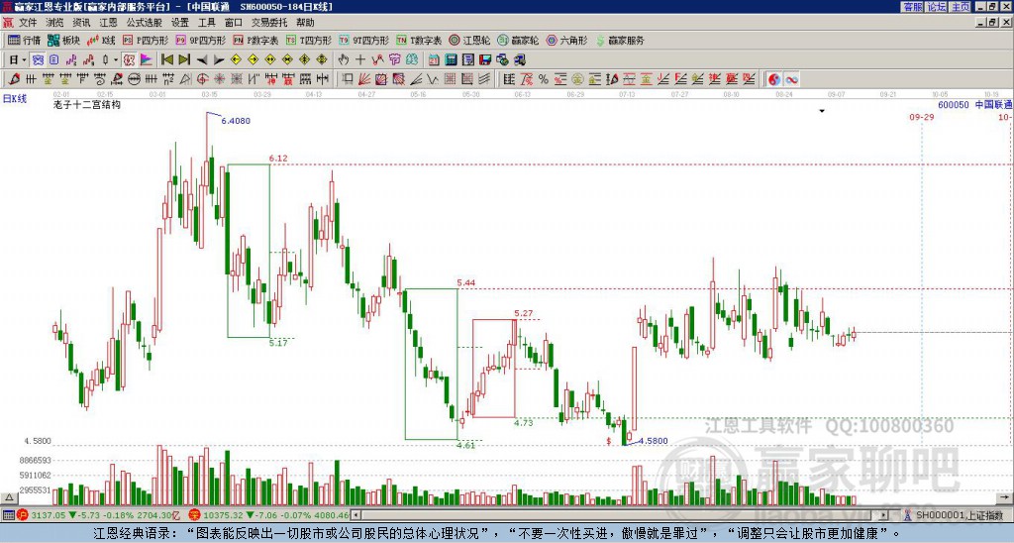Click the small black chart dropdown triangle
Image resolution: width=1014 pixels, height=543 pixels.
click(822, 111)
